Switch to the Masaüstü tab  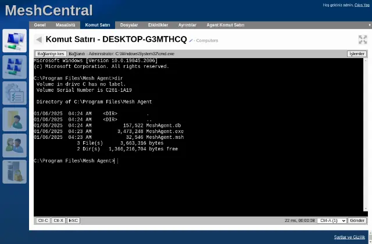point(65,25)
